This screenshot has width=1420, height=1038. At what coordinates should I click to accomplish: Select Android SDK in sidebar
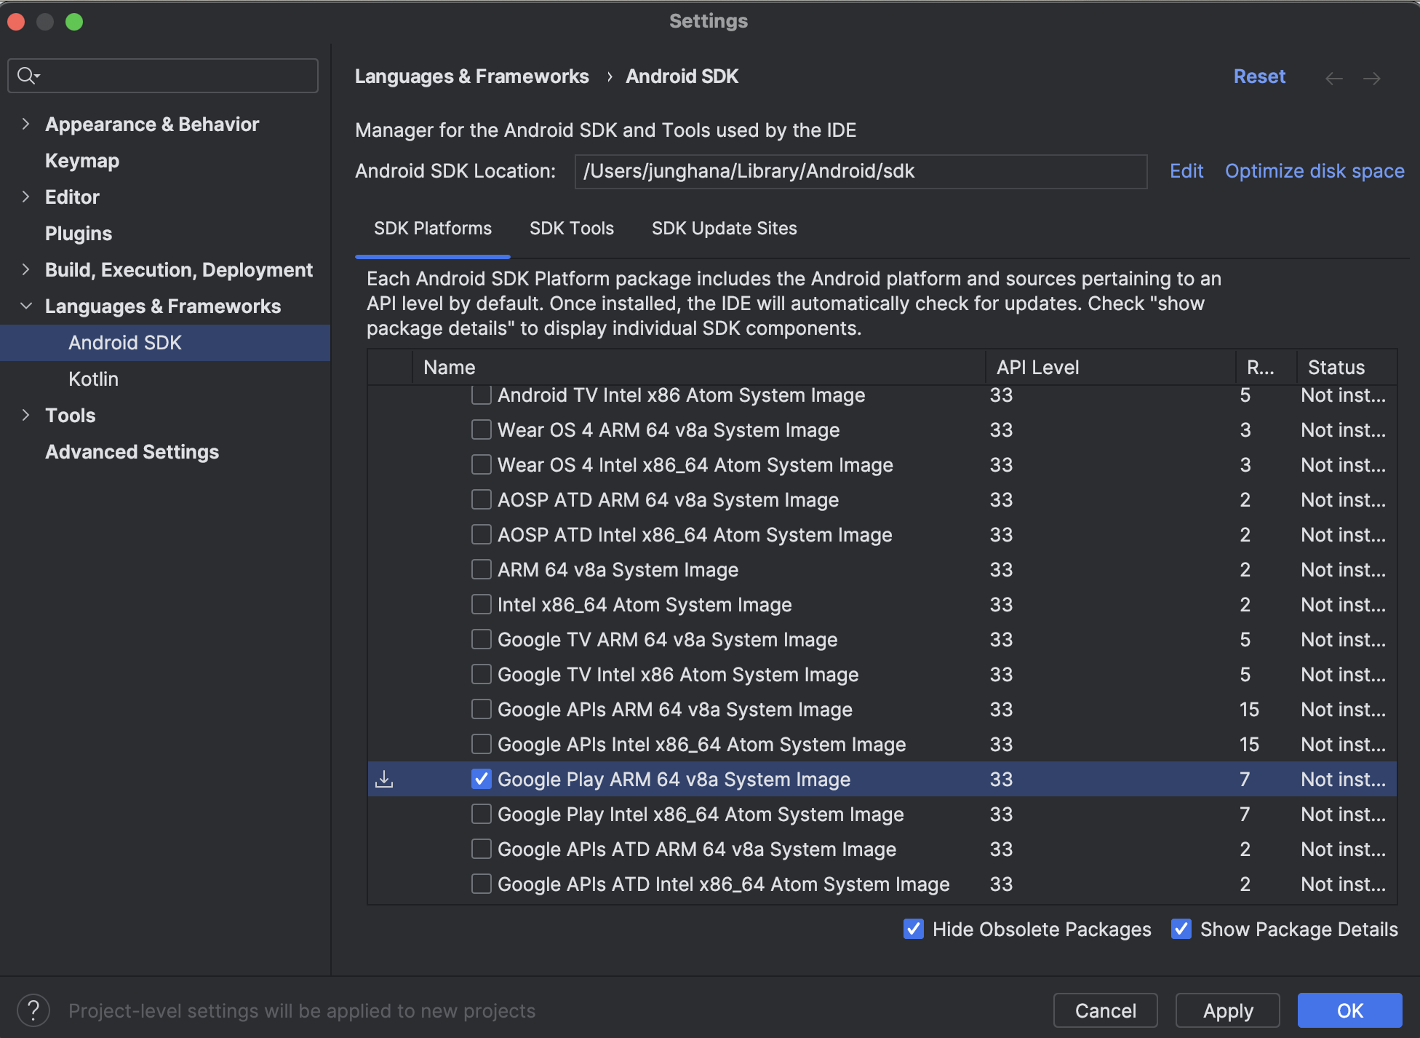coord(165,343)
